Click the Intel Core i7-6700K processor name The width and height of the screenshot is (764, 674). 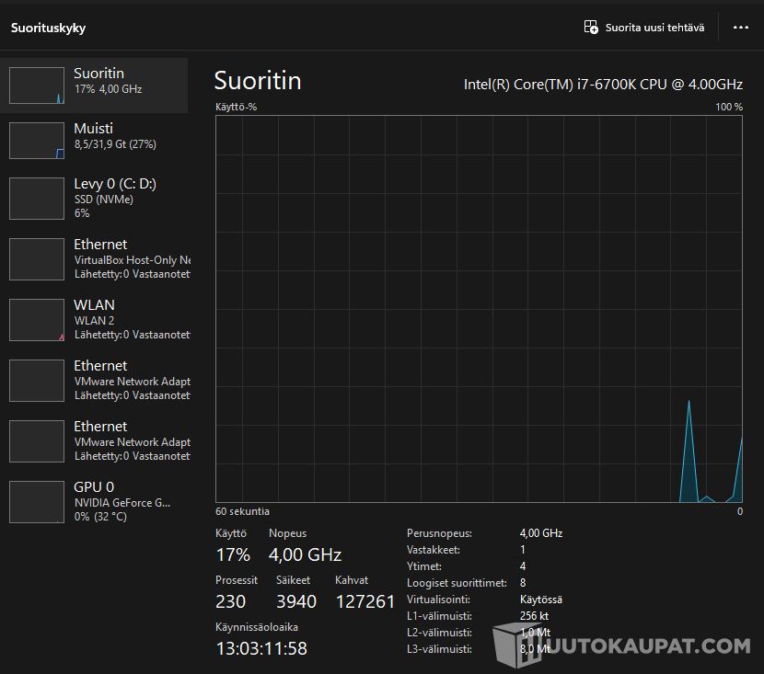(x=603, y=84)
